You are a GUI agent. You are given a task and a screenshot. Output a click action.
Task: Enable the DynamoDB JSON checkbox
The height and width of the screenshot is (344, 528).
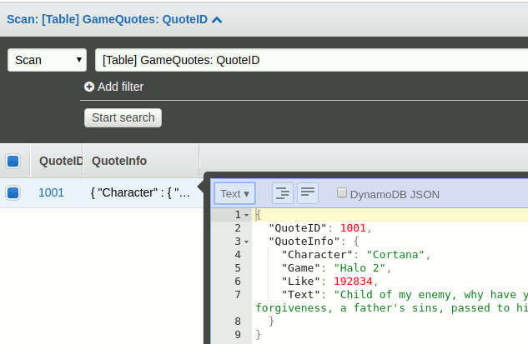(x=341, y=193)
